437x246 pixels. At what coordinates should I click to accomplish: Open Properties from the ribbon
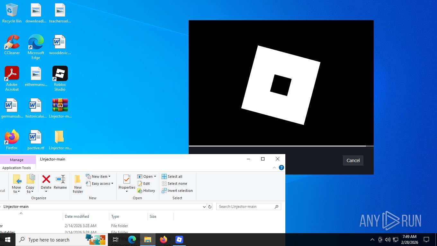point(127,184)
